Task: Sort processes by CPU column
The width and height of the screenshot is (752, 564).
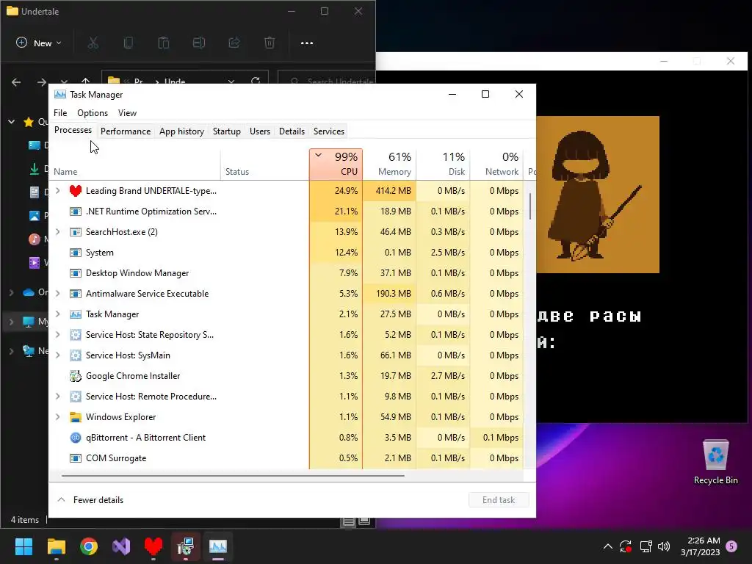Action: click(336, 164)
